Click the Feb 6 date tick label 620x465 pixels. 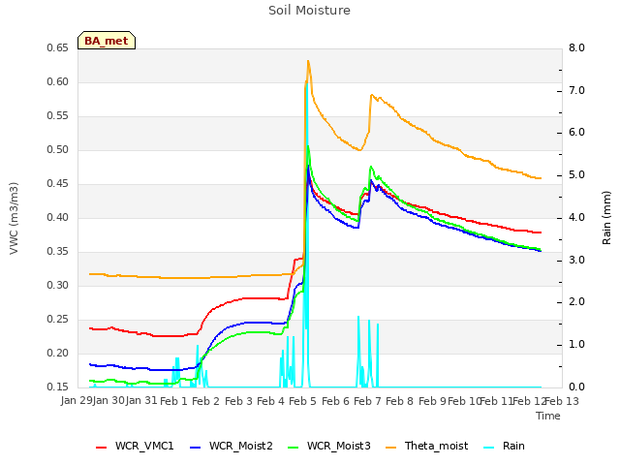[335, 401]
